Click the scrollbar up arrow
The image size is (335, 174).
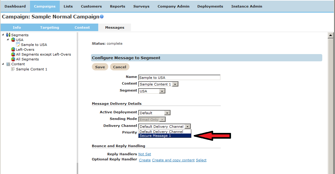(x=331, y=35)
